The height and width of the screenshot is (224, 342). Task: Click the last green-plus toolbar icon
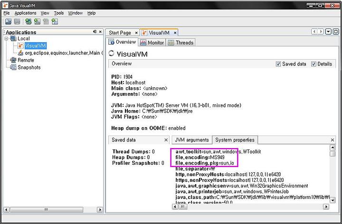[55, 21]
